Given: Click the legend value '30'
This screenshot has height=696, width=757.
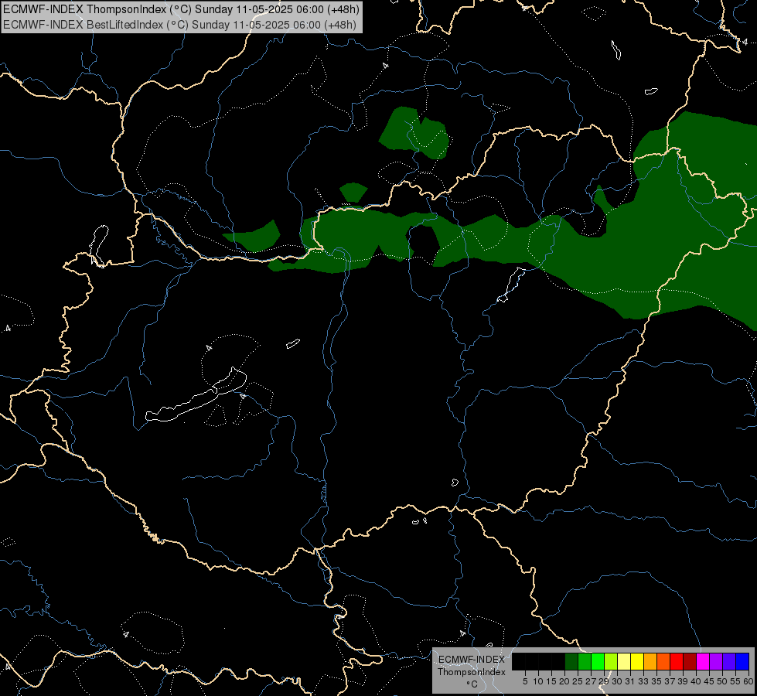Looking at the screenshot, I should pyautogui.click(x=617, y=681).
